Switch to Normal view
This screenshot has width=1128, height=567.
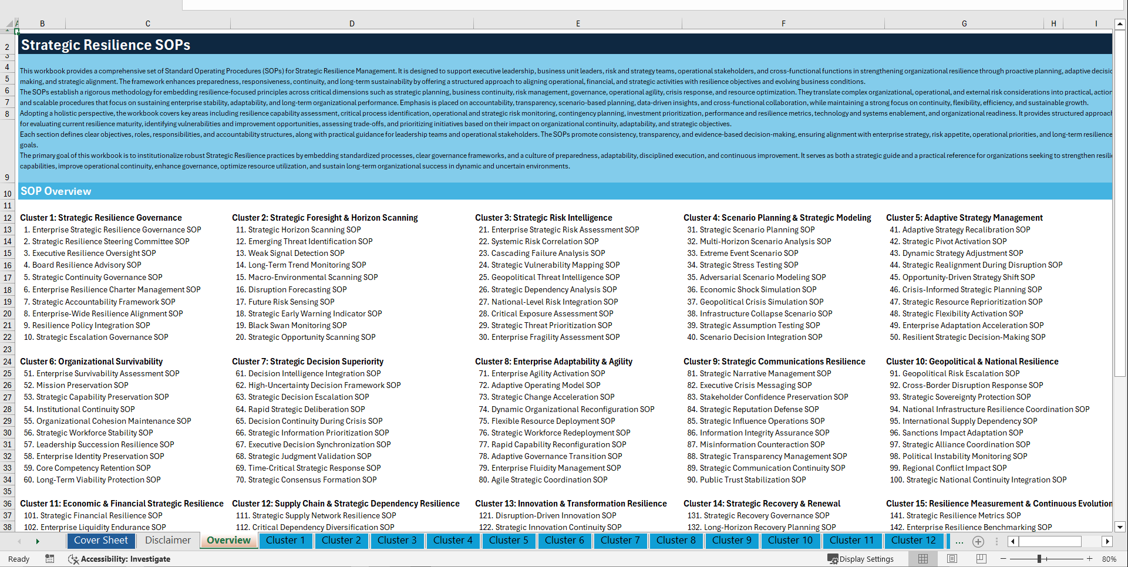point(923,559)
